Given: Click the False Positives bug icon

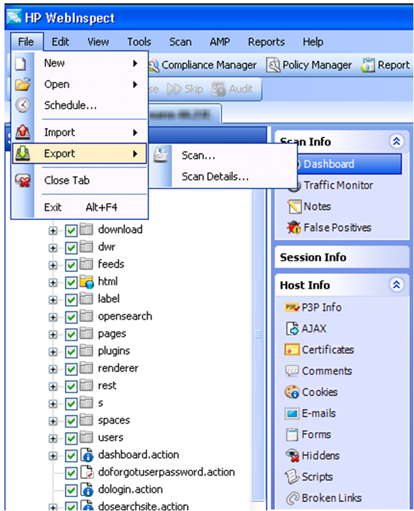Looking at the screenshot, I should click(294, 227).
